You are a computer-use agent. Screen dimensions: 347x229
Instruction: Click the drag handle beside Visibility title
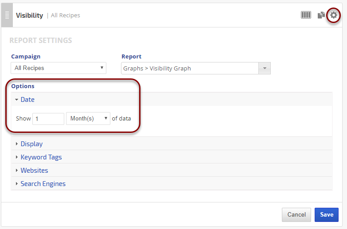7,15
